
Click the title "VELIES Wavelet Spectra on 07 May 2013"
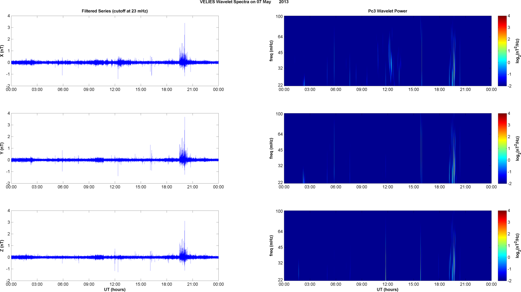(244, 2)
